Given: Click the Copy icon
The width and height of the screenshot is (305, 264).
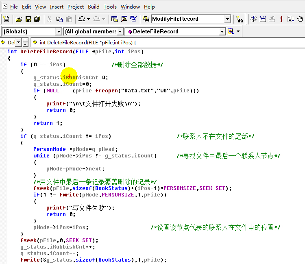Looking at the screenshot, I should pyautogui.click(x=59, y=19).
